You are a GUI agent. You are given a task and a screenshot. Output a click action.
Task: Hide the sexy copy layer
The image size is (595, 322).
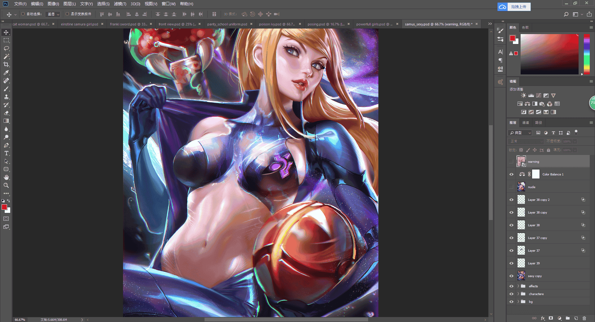tap(511, 276)
